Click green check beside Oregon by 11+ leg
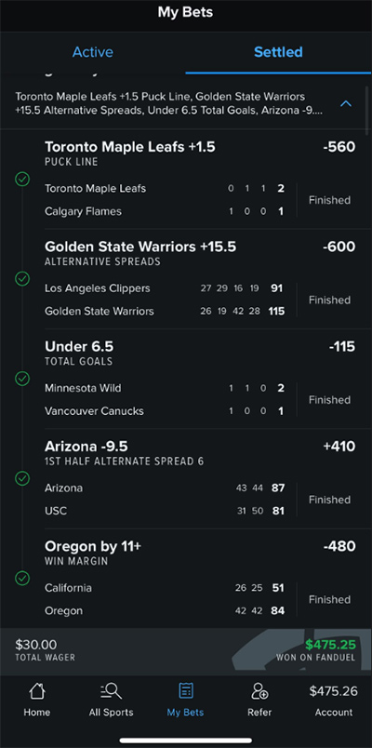Screen dimensions: 372x748 pos(22,578)
